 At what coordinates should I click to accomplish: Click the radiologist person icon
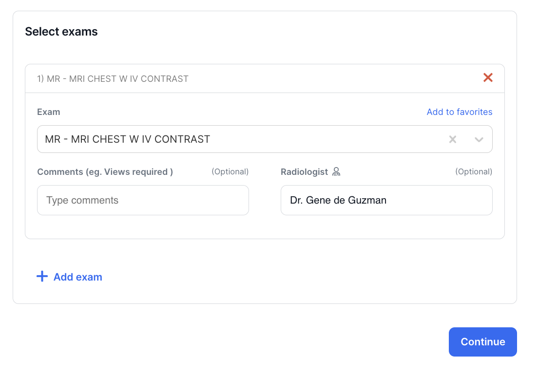[x=336, y=171]
